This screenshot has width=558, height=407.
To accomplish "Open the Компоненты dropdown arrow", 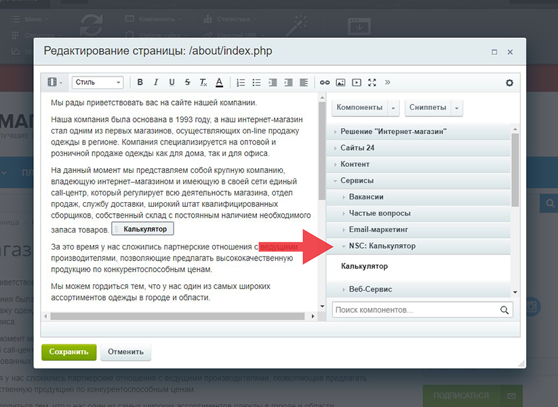I will (394, 108).
